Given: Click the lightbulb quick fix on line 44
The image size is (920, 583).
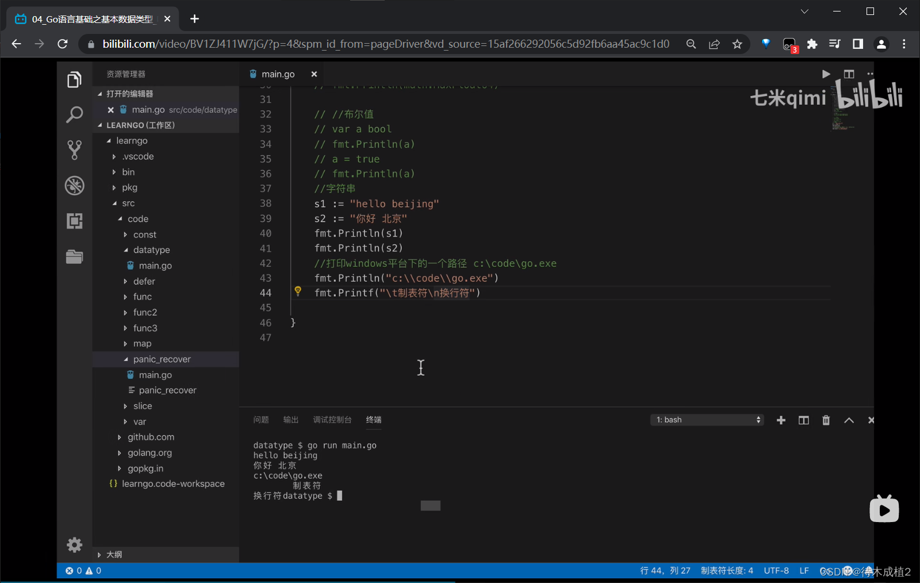Looking at the screenshot, I should point(298,291).
